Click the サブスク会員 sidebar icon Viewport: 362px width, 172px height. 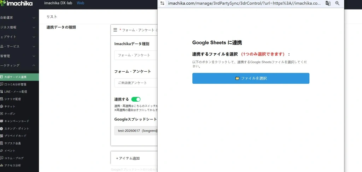click(1, 143)
